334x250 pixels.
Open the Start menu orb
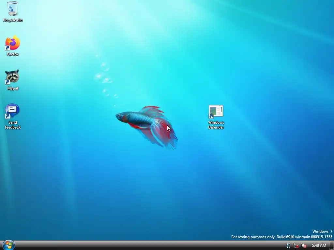point(9,245)
